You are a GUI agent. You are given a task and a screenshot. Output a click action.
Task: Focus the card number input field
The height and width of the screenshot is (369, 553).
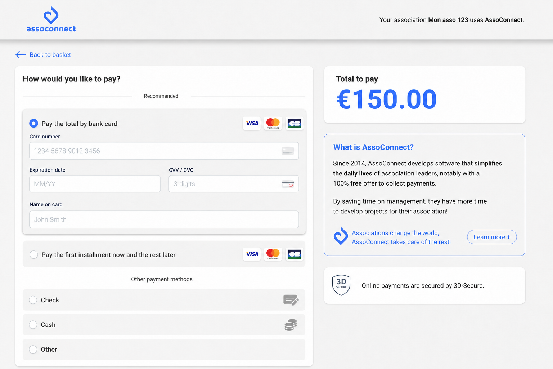(x=164, y=151)
